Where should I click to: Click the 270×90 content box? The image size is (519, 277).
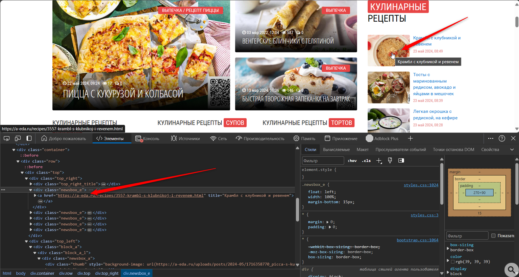(479, 193)
